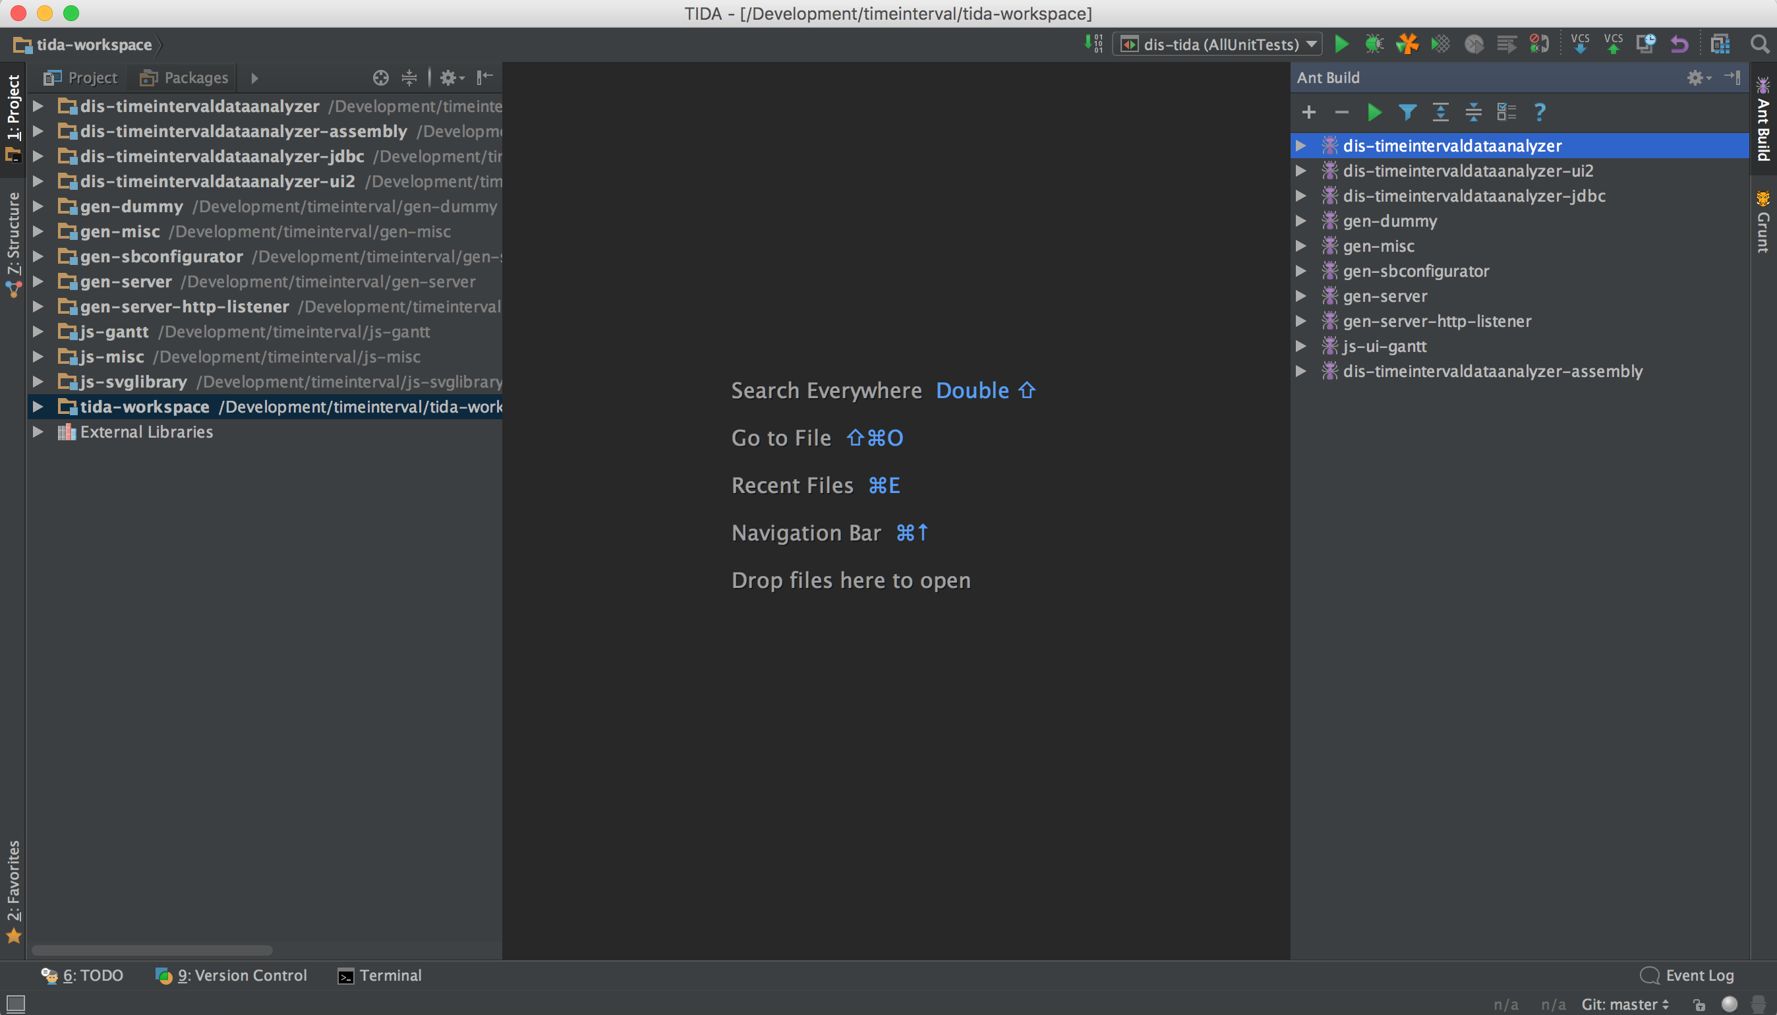Run the dis-tida configuration with green play
Screen dimensions: 1777x1015
[x=1341, y=44]
